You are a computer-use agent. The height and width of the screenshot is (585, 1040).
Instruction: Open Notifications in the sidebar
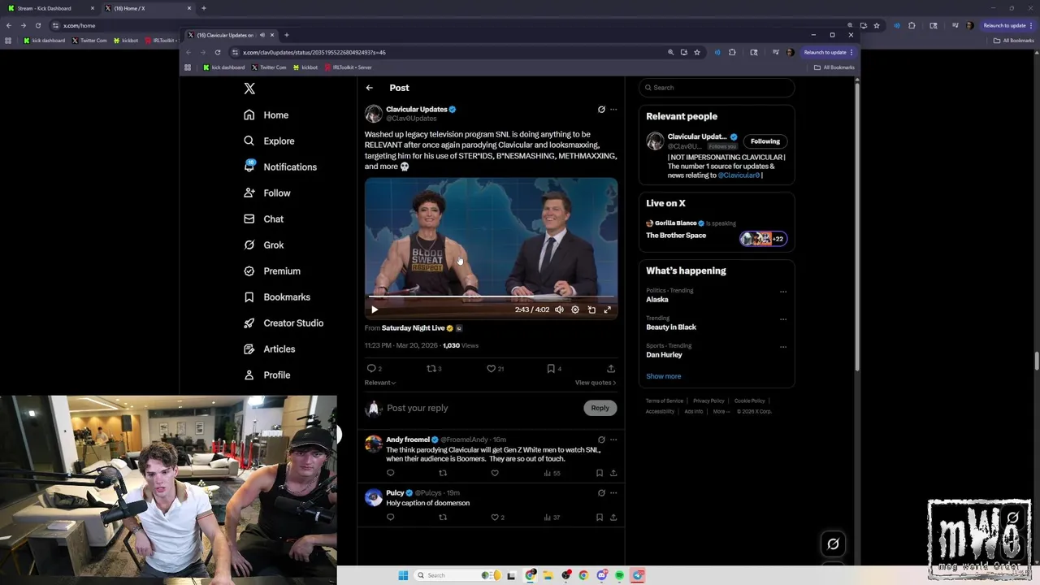pos(280,167)
